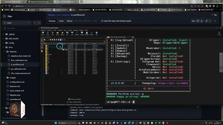Click the home tab icon in MobaXterm
This screenshot has width=223, height=125.
[108, 37]
